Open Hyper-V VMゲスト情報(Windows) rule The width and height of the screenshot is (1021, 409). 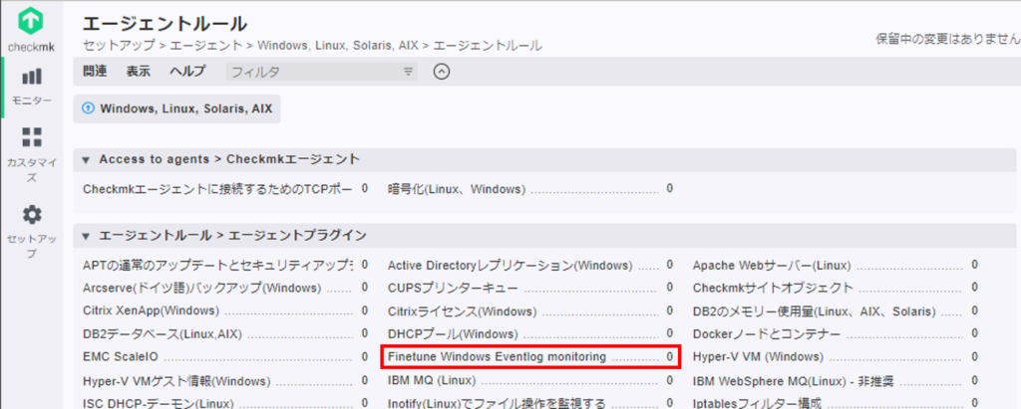pos(176,380)
